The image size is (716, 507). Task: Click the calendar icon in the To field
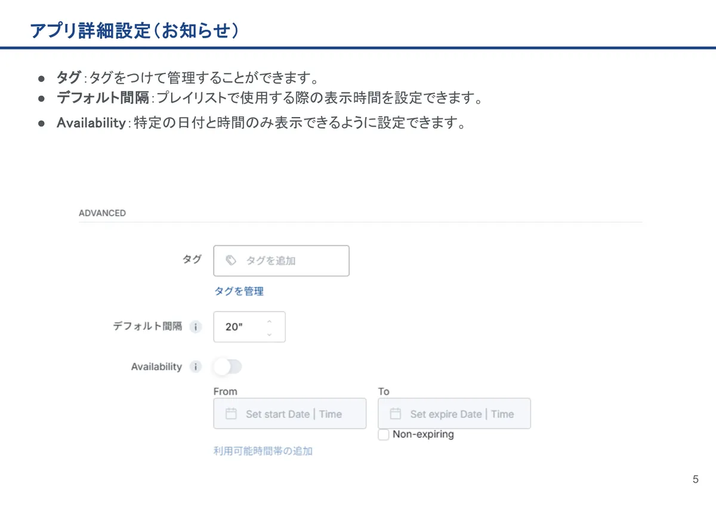pyautogui.click(x=396, y=414)
